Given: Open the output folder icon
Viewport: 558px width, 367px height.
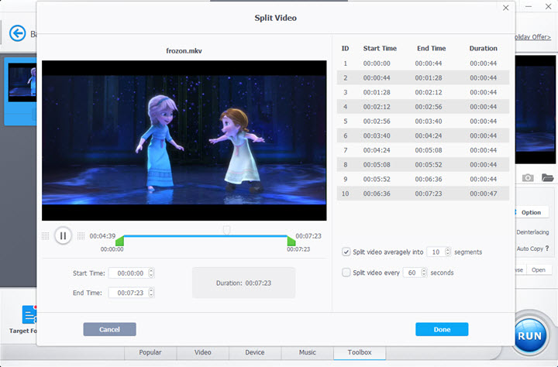Looking at the screenshot, I should coord(548,177).
